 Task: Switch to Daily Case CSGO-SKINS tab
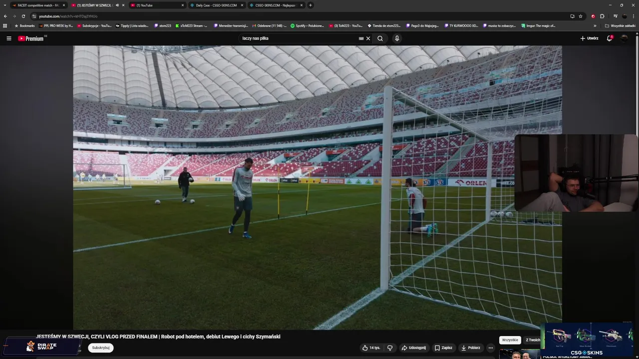tap(216, 5)
